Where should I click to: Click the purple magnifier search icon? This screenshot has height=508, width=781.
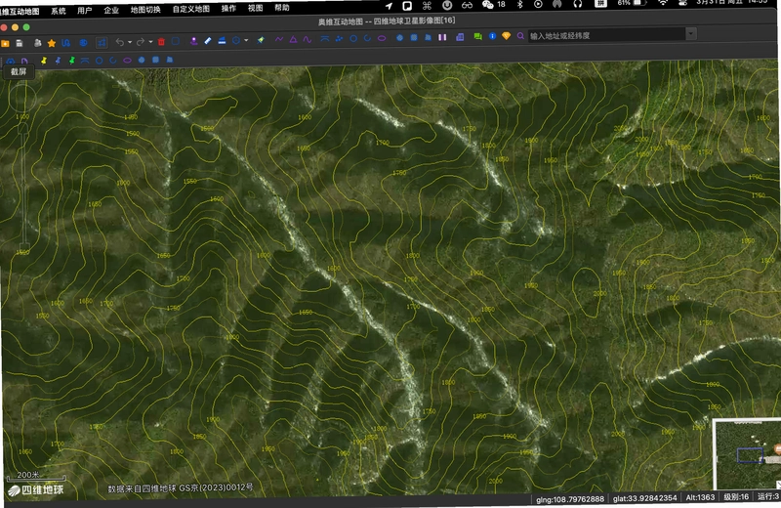520,36
